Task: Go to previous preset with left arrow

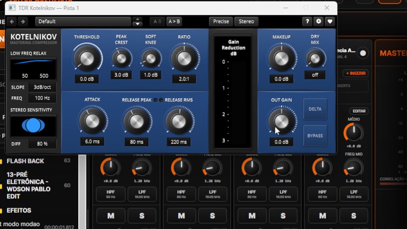Action: [x=12, y=22]
